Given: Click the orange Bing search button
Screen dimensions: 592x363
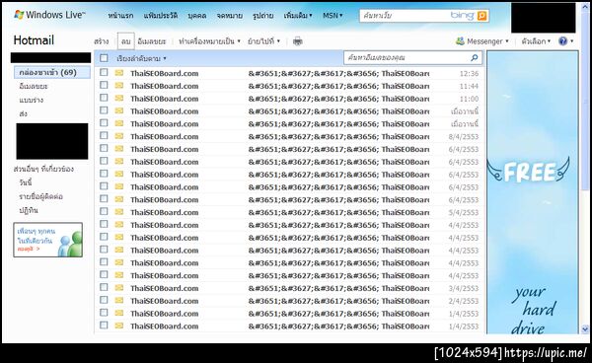Looking at the screenshot, I should pos(481,16).
